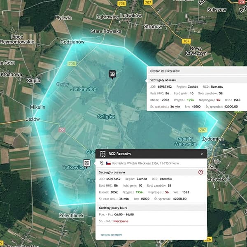
Task: Click the red "Nieczynne" weekend hours value
Action: (x=120, y=221)
